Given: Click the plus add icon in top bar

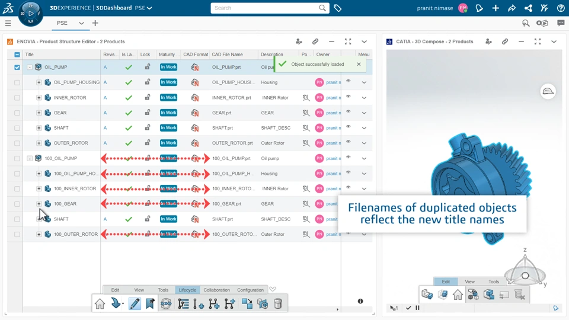Looking at the screenshot, I should coord(496,8).
